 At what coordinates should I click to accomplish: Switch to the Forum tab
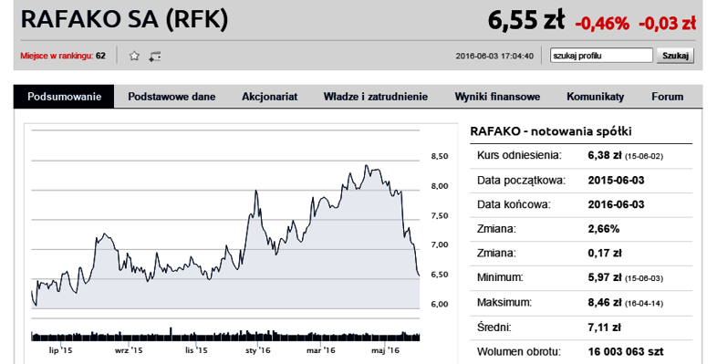pos(667,97)
